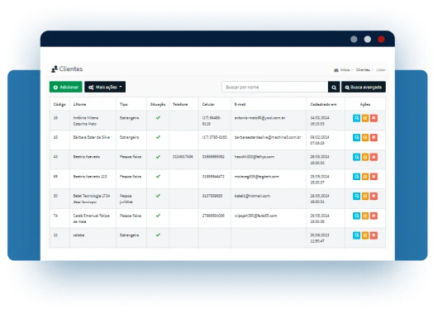Click the Clientes page title icon
438x313 pixels.
click(55, 69)
